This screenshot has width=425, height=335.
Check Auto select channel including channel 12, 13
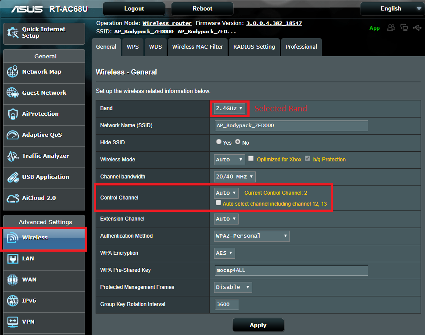(x=218, y=203)
